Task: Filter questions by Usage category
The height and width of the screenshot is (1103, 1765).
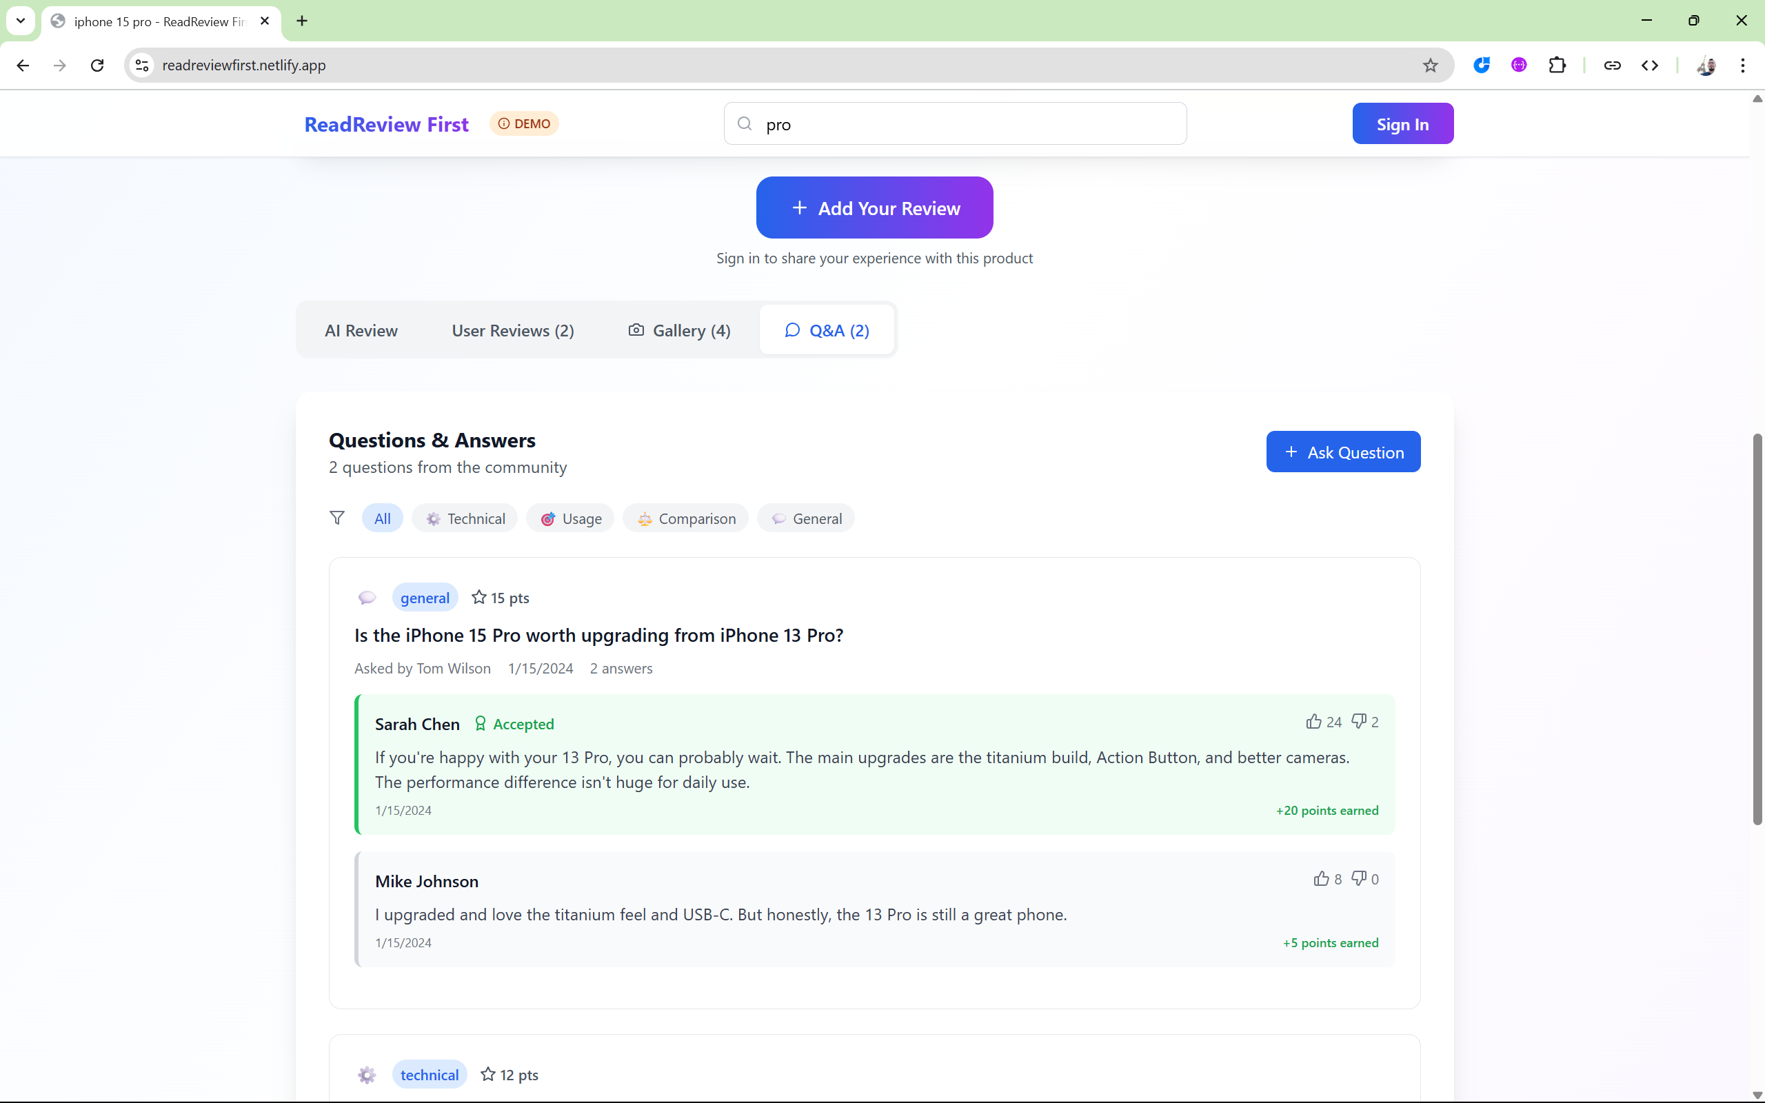Action: [570, 518]
